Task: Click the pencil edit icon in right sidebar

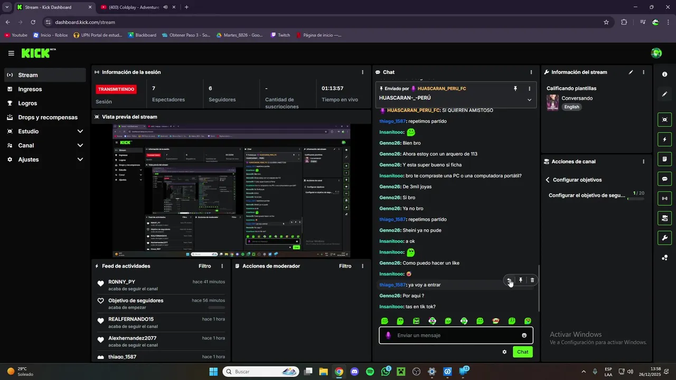Action: [664, 94]
